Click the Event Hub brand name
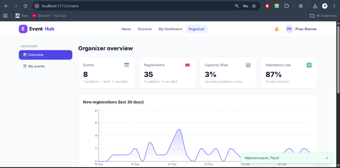This screenshot has width=340, height=168. coord(42,29)
